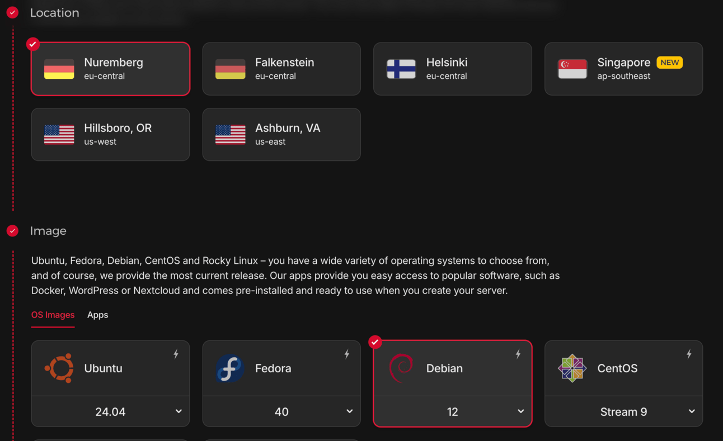723x441 pixels.
Task: Choose Ashburn, VA us-east location
Action: tap(281, 134)
